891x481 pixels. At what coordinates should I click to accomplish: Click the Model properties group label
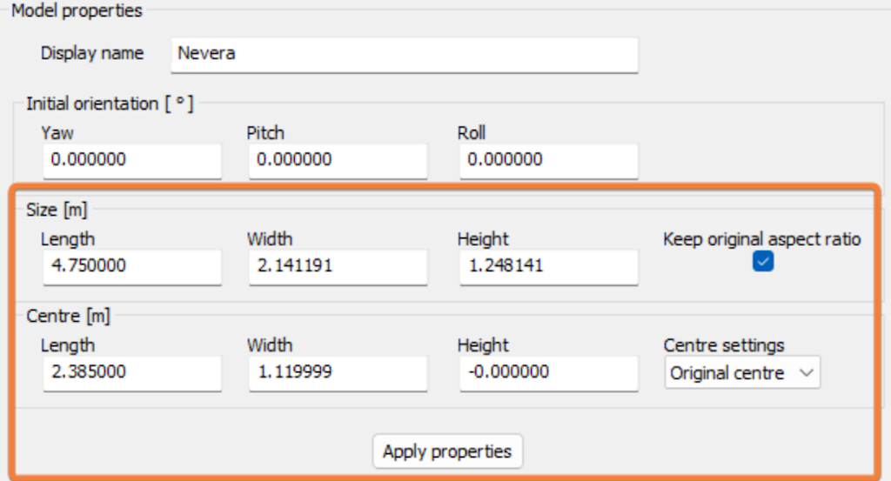[77, 10]
